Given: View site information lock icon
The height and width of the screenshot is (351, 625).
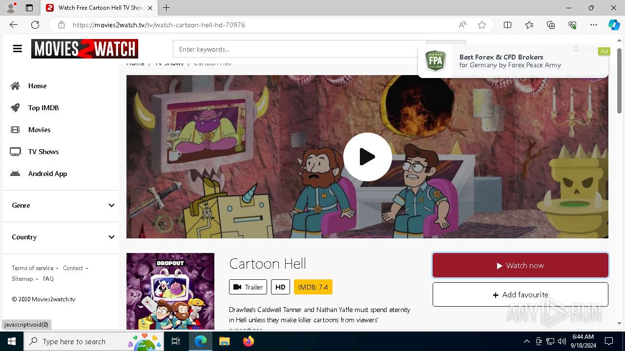Looking at the screenshot, I should coord(61,25).
